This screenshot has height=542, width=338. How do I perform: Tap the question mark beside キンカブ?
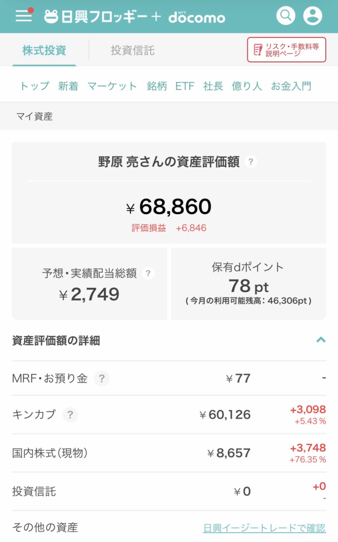70,414
